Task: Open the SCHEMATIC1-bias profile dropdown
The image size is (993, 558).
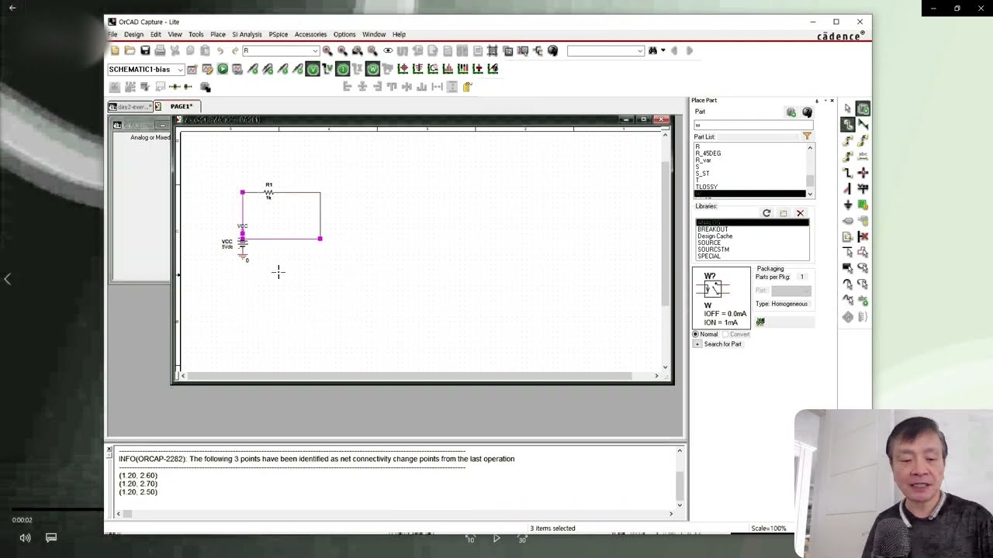Action: (180, 69)
